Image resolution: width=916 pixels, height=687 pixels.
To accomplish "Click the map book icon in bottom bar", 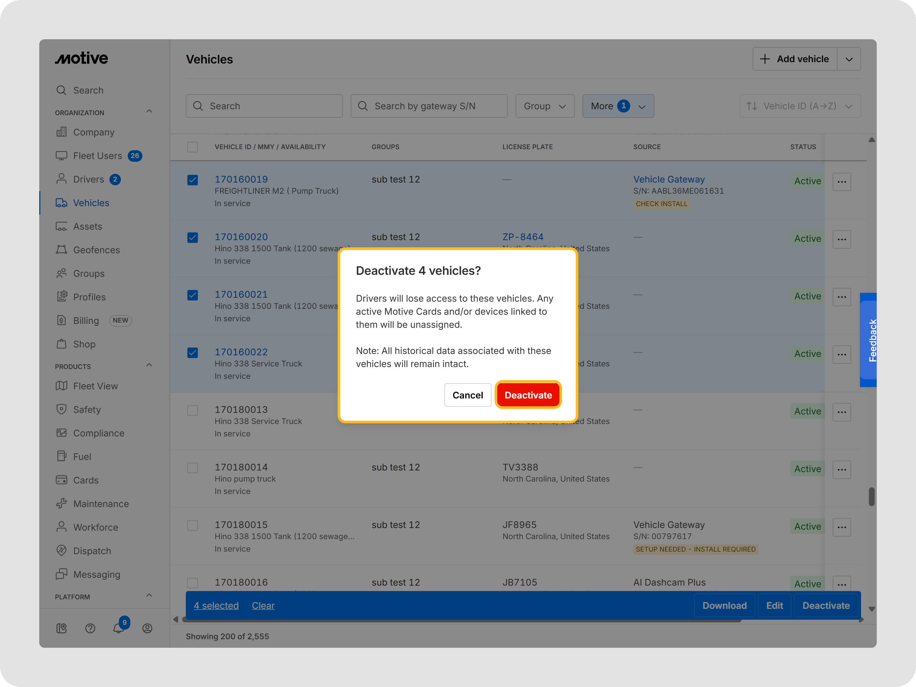I will (61, 628).
